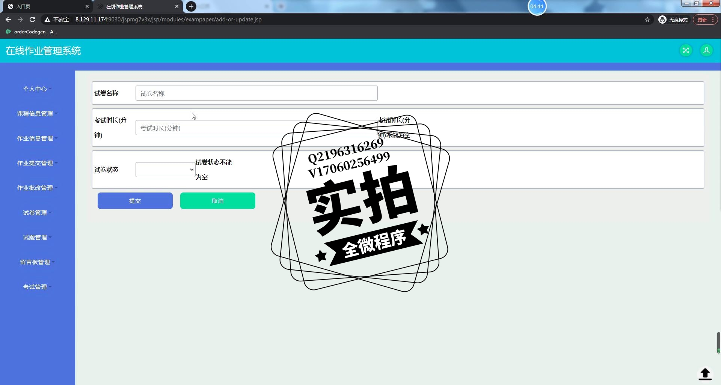Image resolution: width=721 pixels, height=385 pixels.
Task: Expand the 作业信息管理 menu
Action: (37, 138)
